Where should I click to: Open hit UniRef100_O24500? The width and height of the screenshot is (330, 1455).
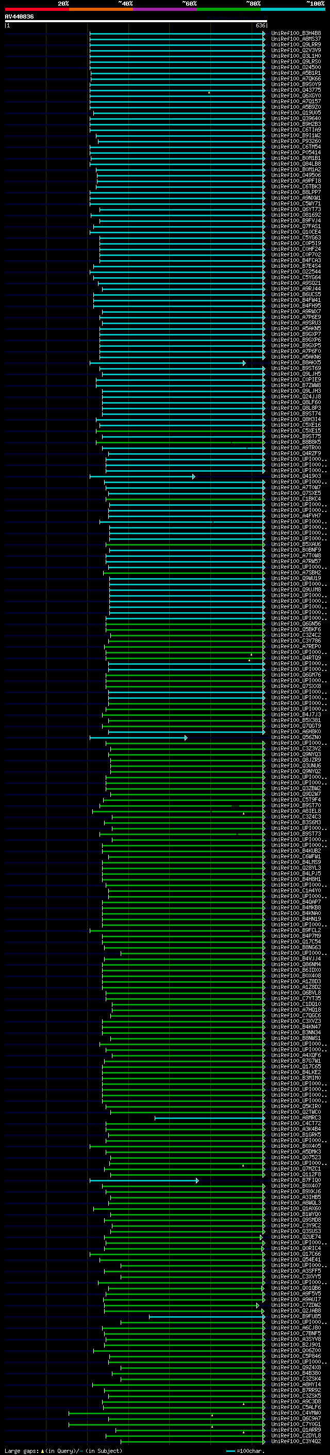click(x=296, y=67)
